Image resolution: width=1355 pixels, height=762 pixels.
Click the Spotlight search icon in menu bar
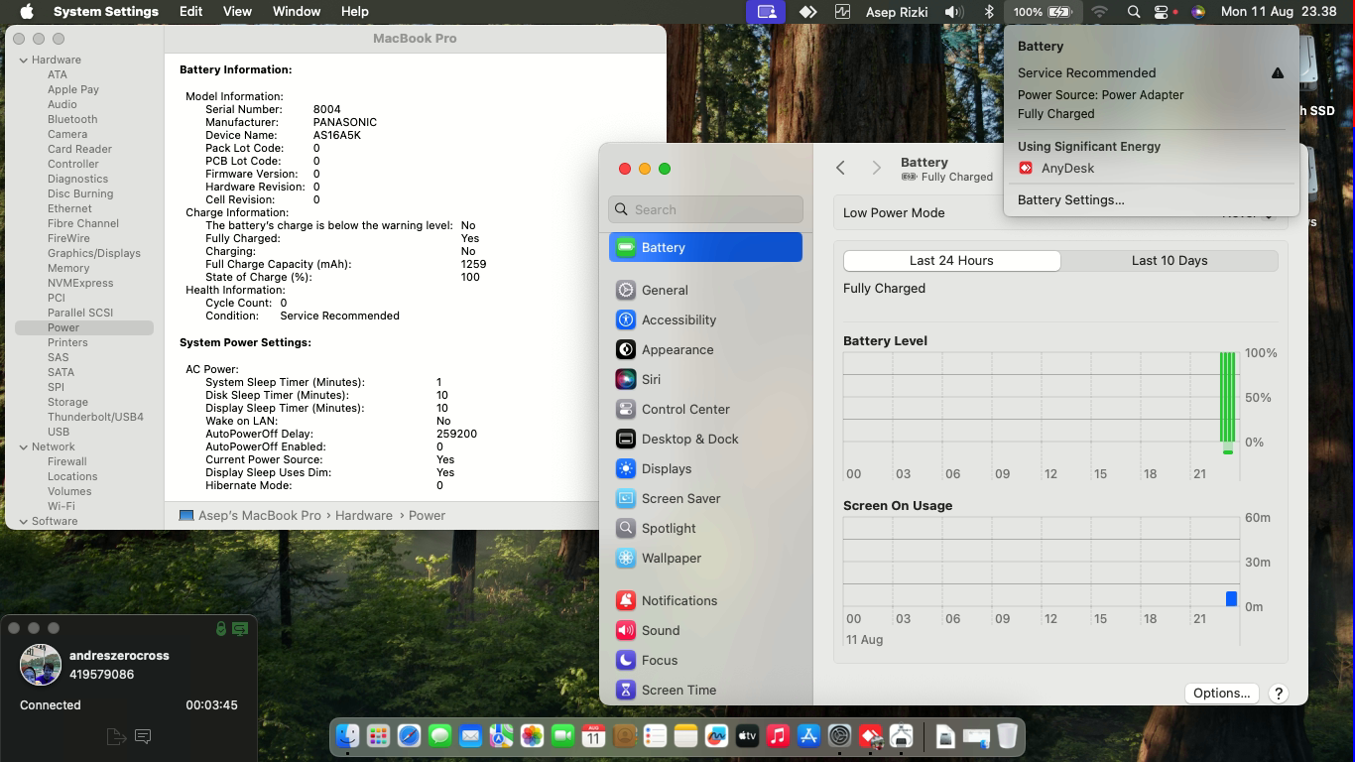1133,12
